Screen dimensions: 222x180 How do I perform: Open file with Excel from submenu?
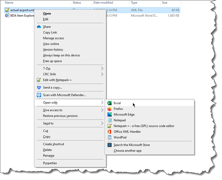150,103
